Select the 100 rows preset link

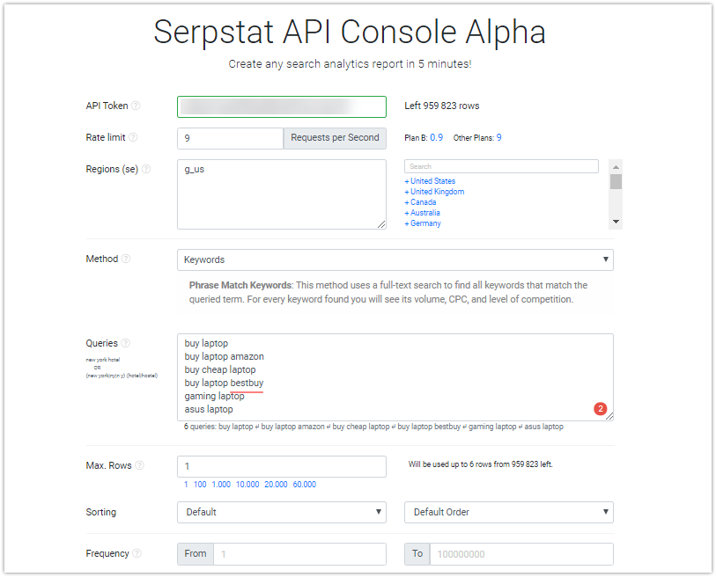click(200, 485)
